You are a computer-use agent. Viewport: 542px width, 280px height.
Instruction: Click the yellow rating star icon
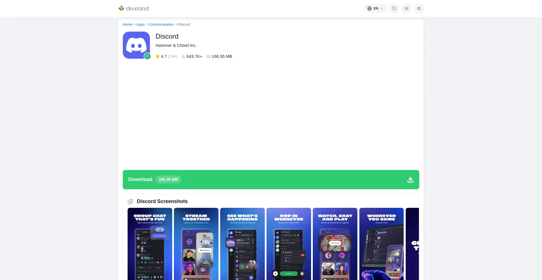pos(158,56)
